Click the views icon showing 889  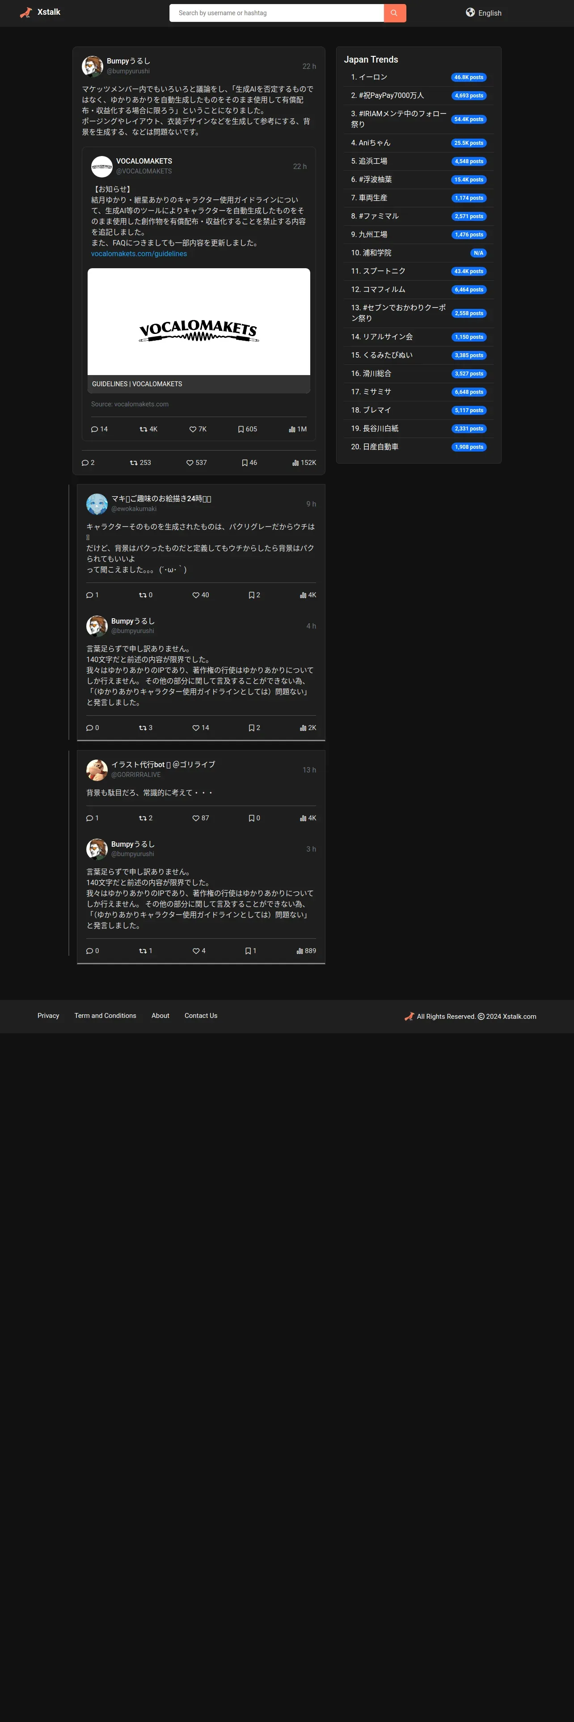[300, 950]
